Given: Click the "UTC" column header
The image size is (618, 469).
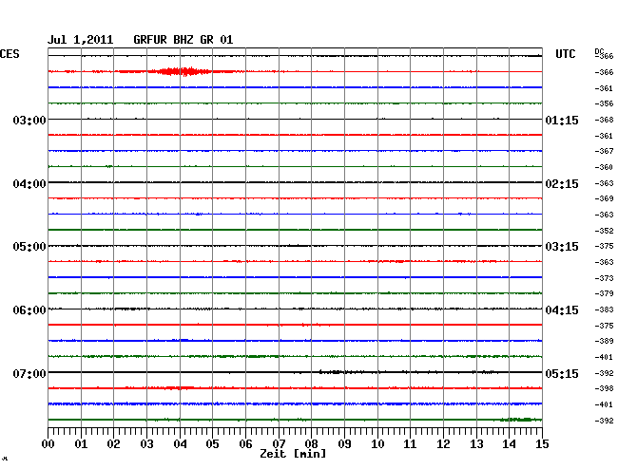Looking at the screenshot, I should click(x=565, y=54).
